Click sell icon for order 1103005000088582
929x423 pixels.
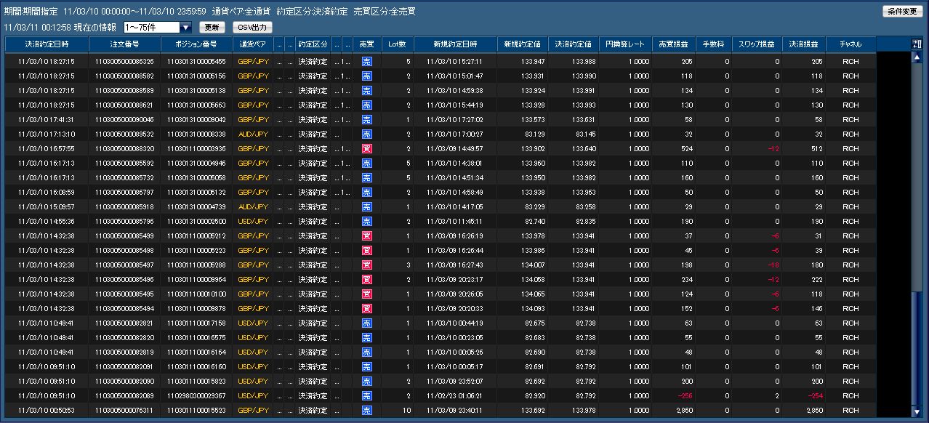coord(366,76)
